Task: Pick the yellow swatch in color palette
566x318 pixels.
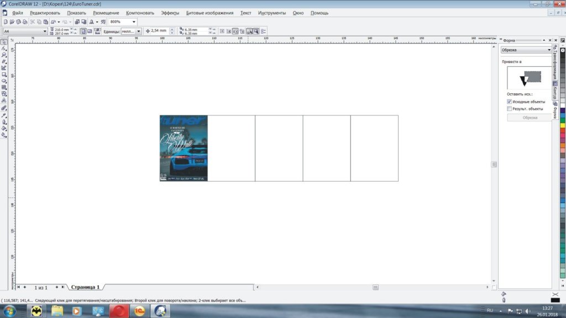Action: 563,125
